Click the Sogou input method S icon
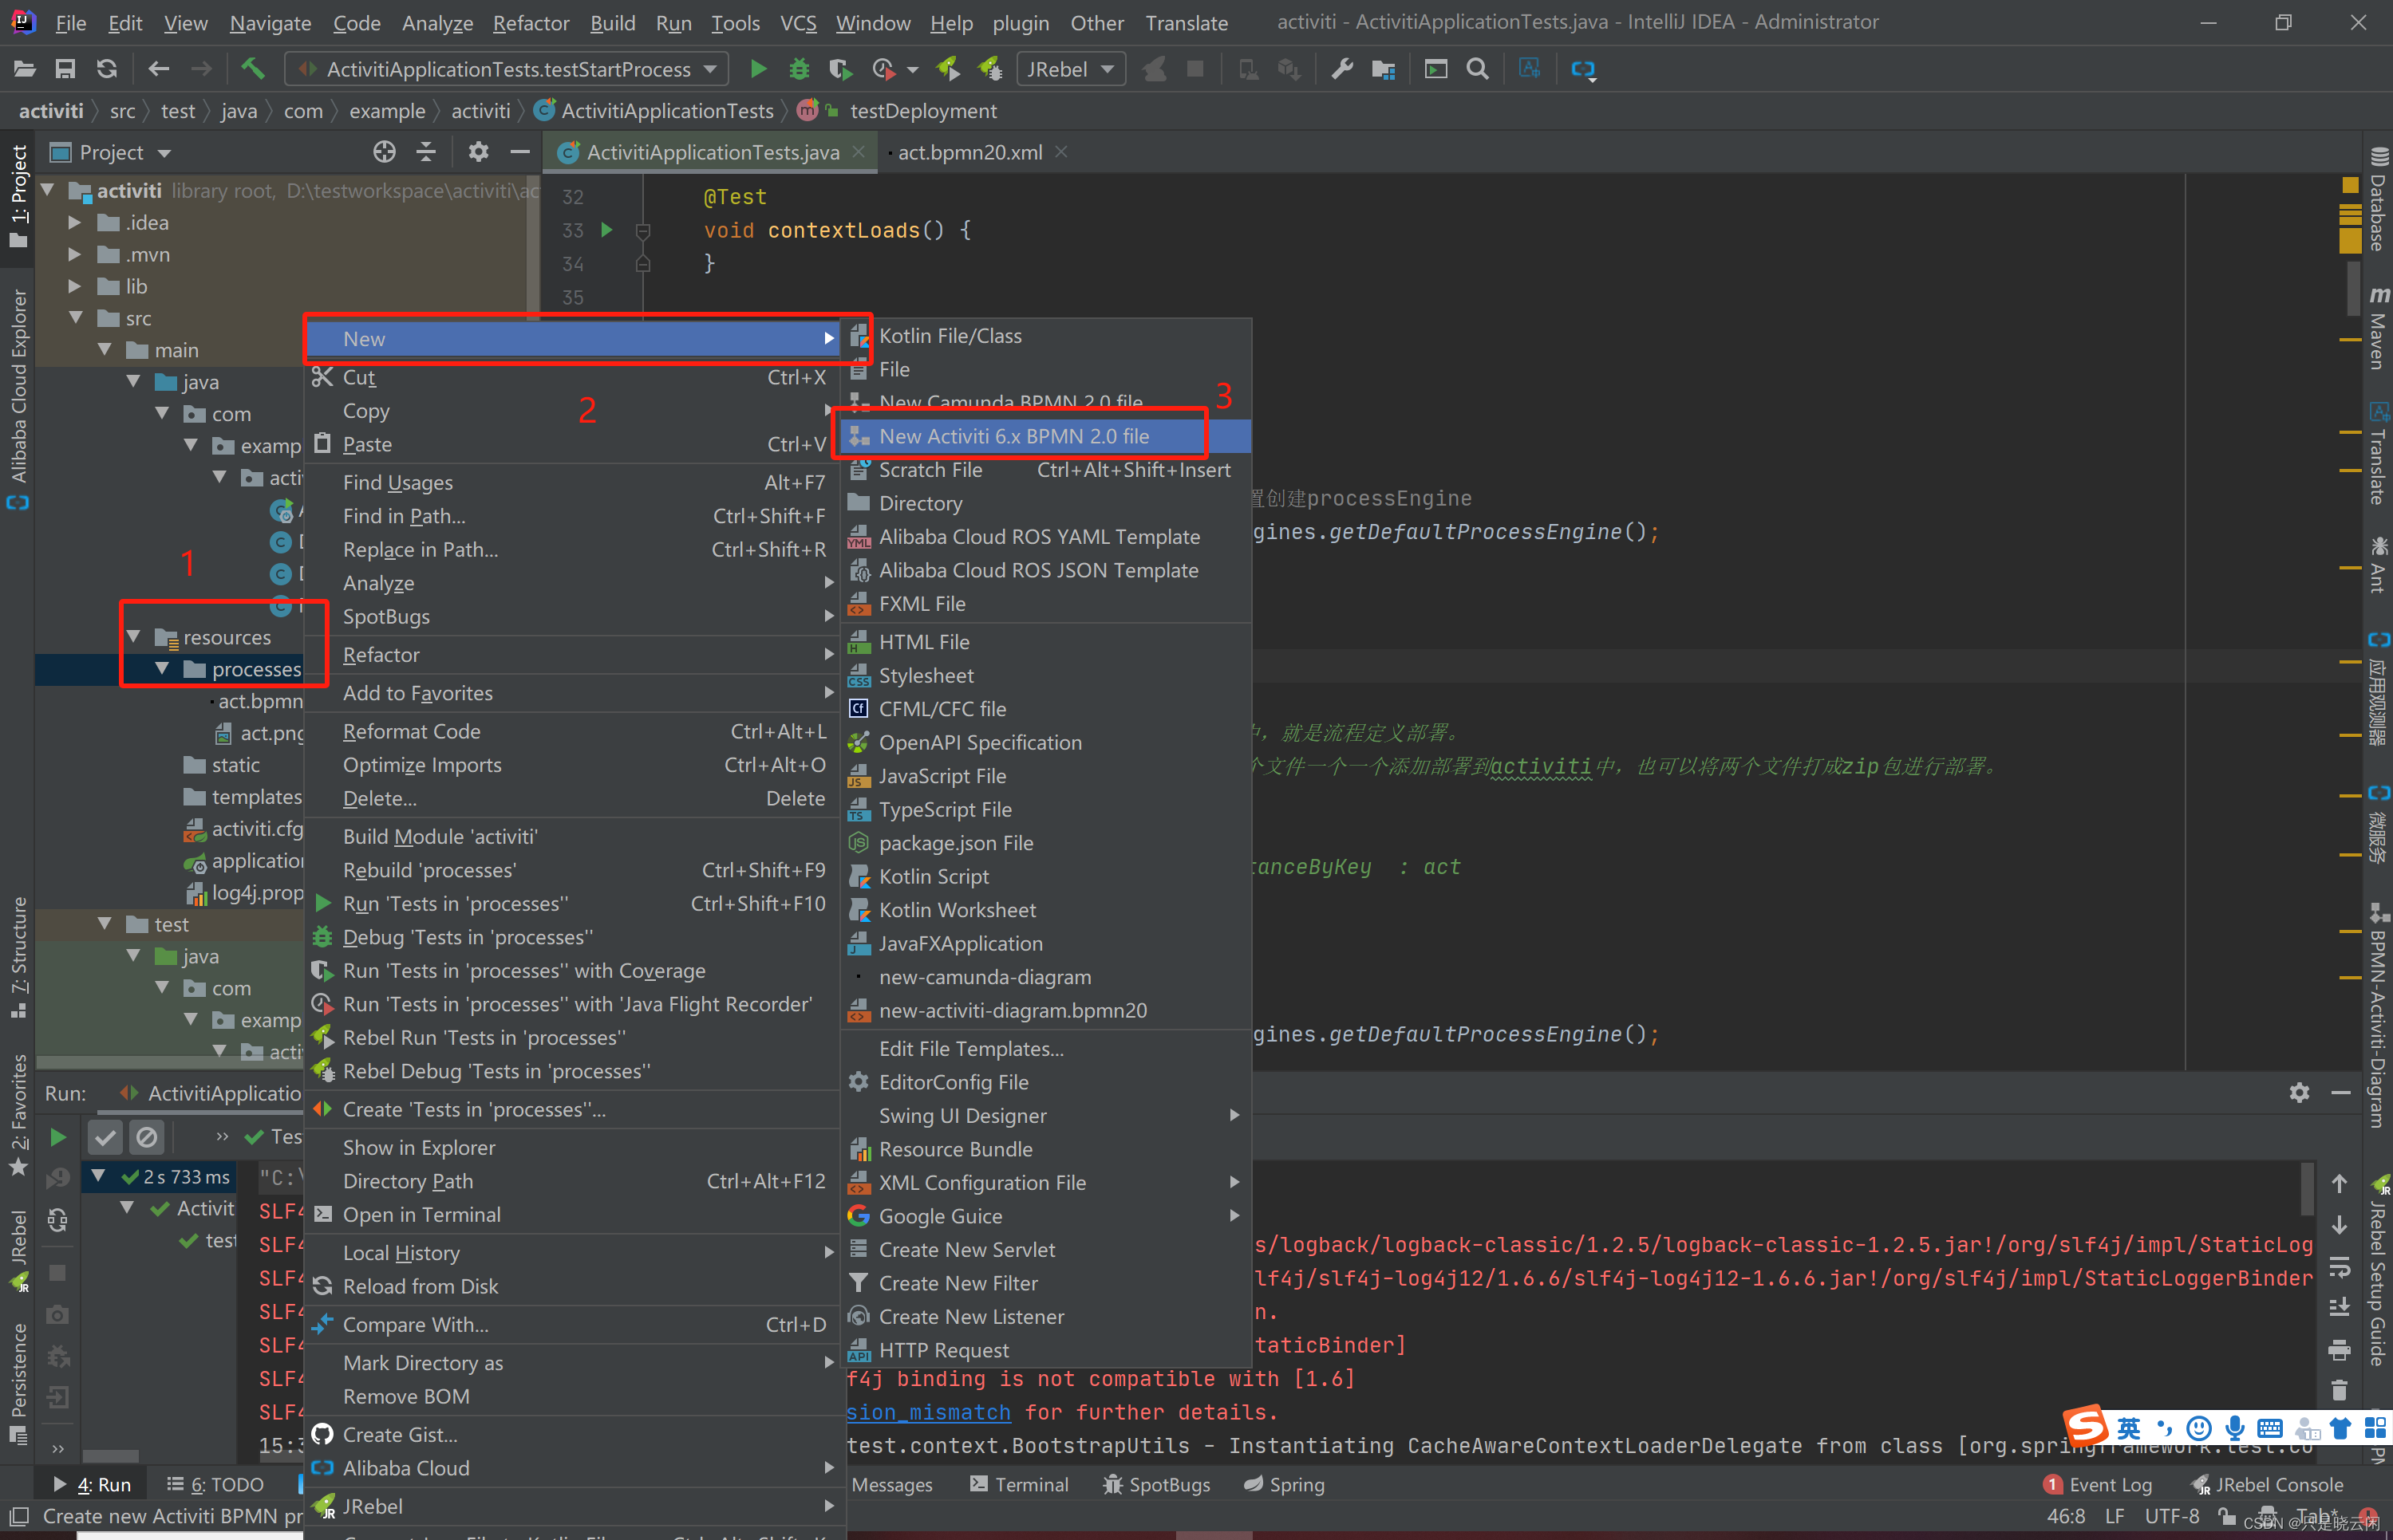Screen dimensions: 2393x1540 [x=2085, y=1426]
